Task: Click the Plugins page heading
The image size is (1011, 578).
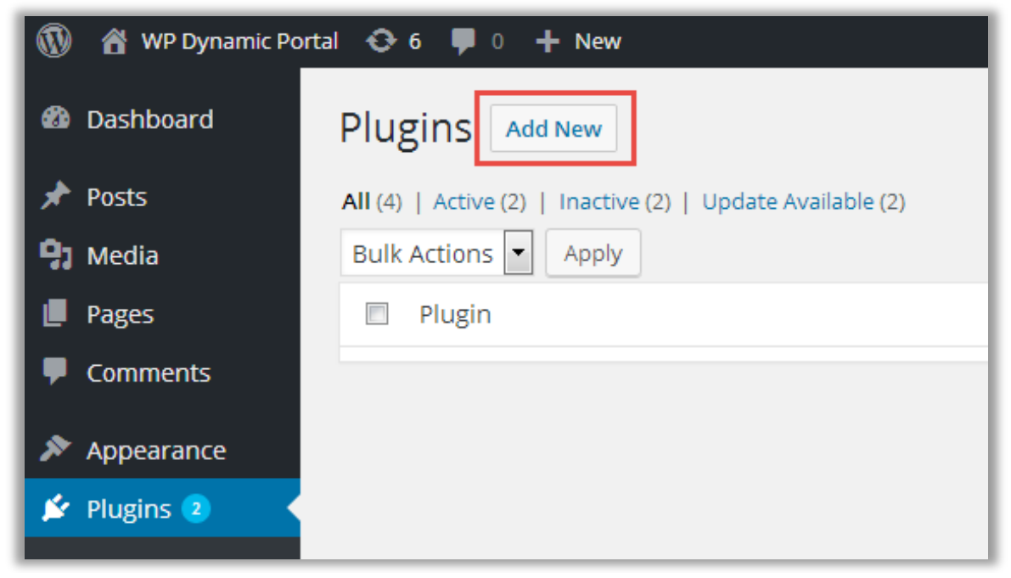Action: point(407,129)
